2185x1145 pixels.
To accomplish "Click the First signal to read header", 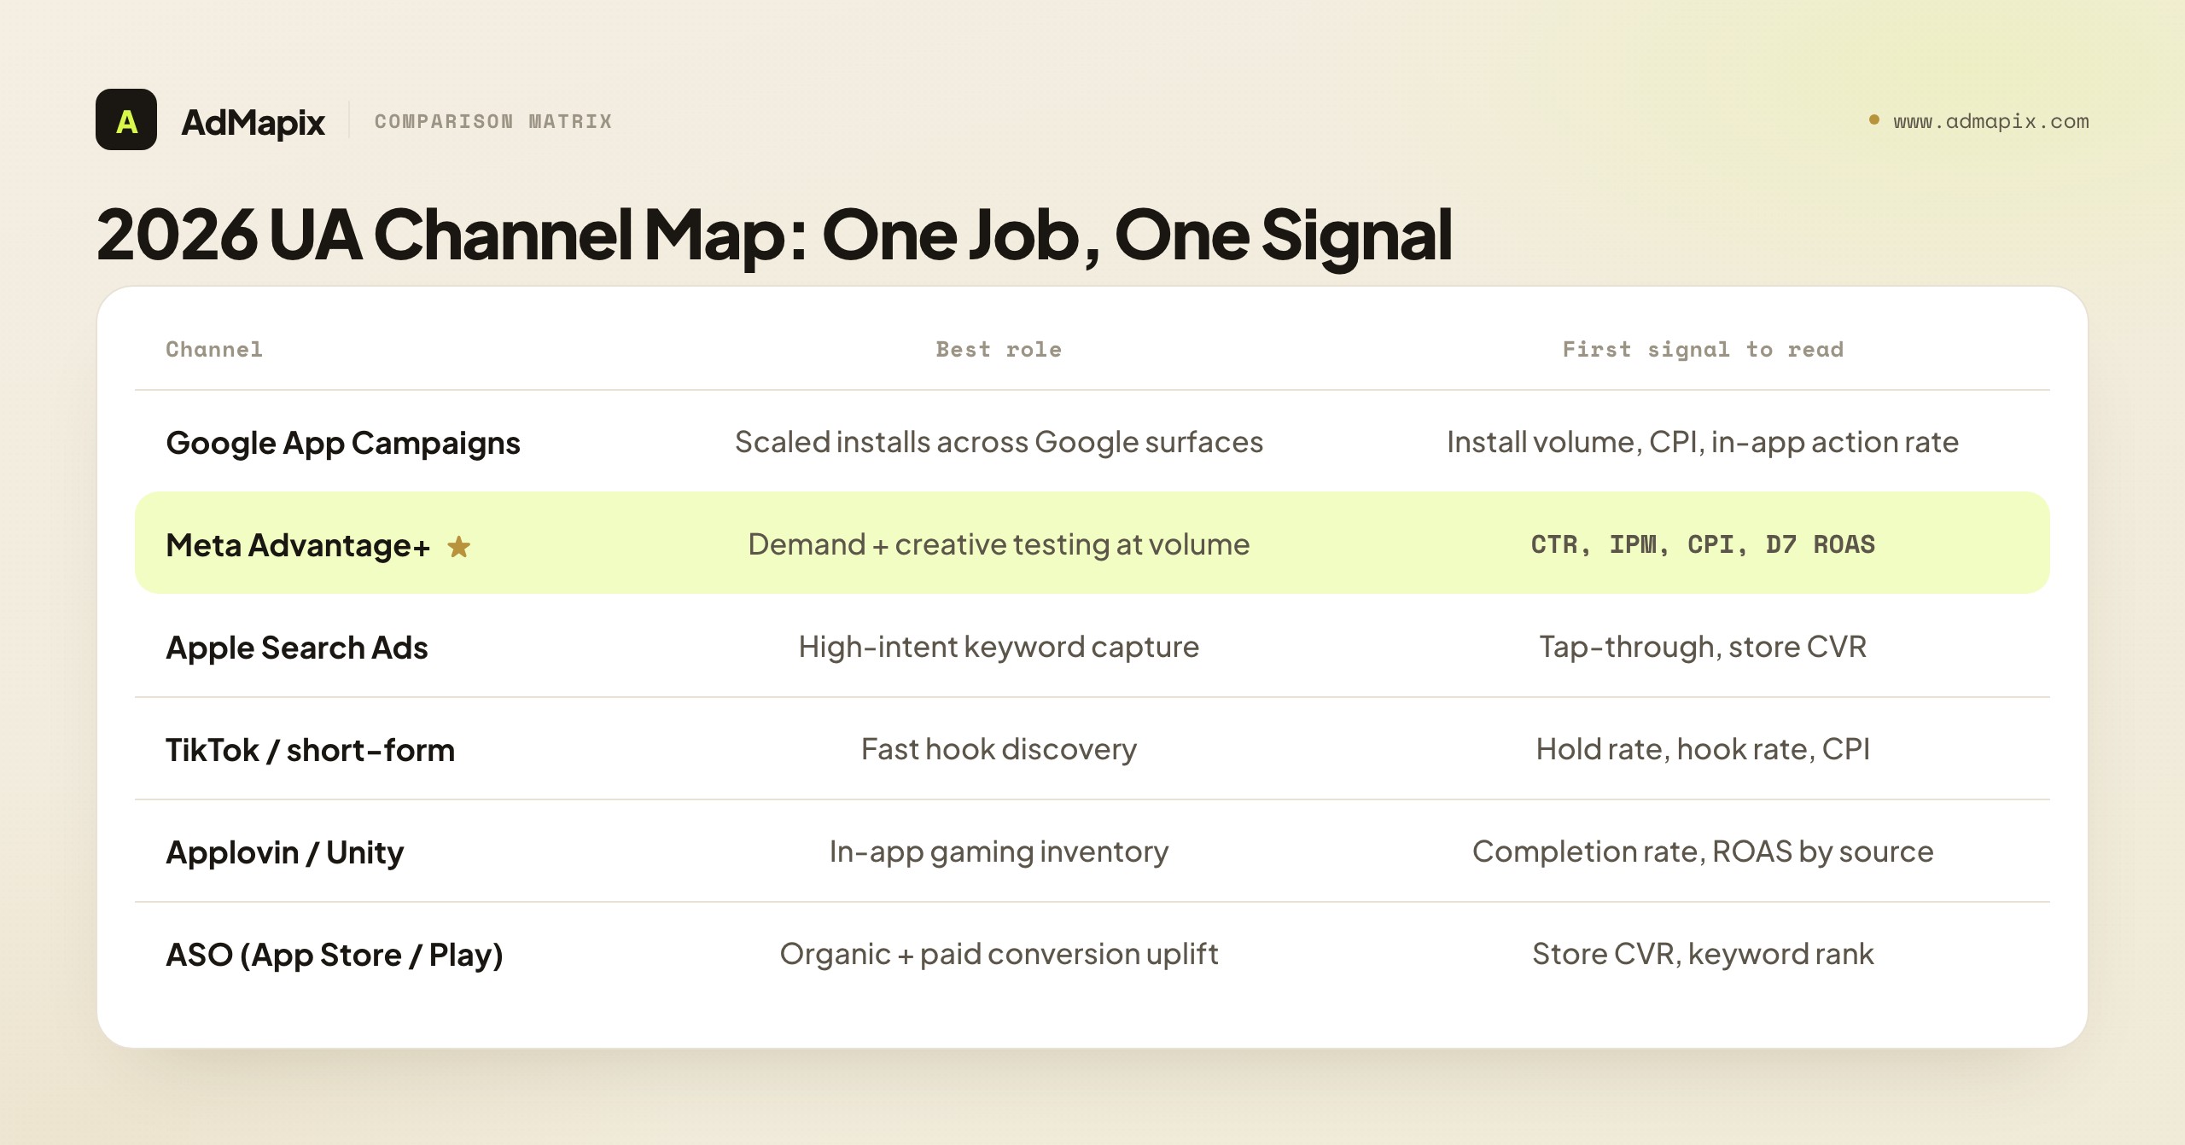I will [x=1703, y=349].
